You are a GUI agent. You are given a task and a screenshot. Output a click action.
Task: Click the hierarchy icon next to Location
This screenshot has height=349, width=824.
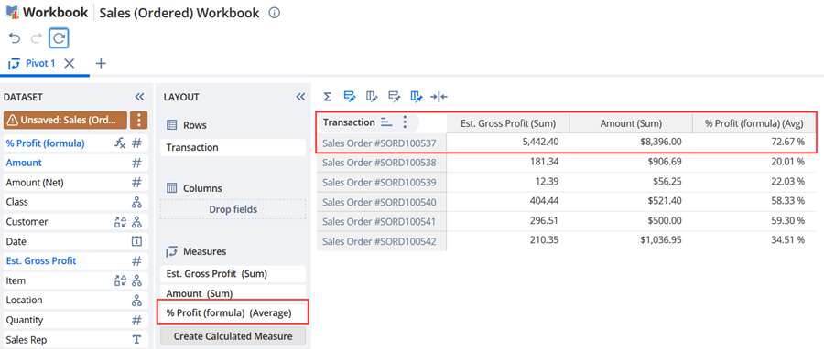pyautogui.click(x=136, y=301)
